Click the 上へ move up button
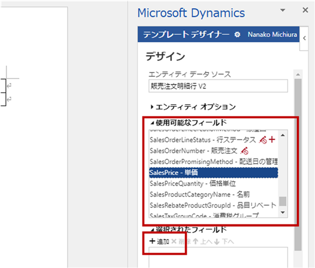The width and height of the screenshot is (315, 268). pos(202,242)
